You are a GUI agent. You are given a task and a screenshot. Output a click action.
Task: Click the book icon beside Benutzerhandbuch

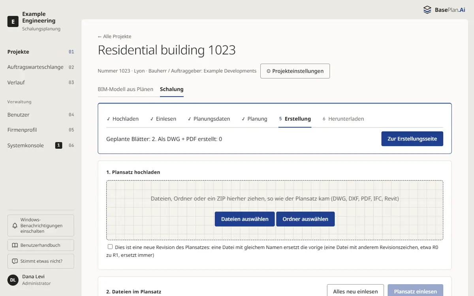(x=15, y=245)
